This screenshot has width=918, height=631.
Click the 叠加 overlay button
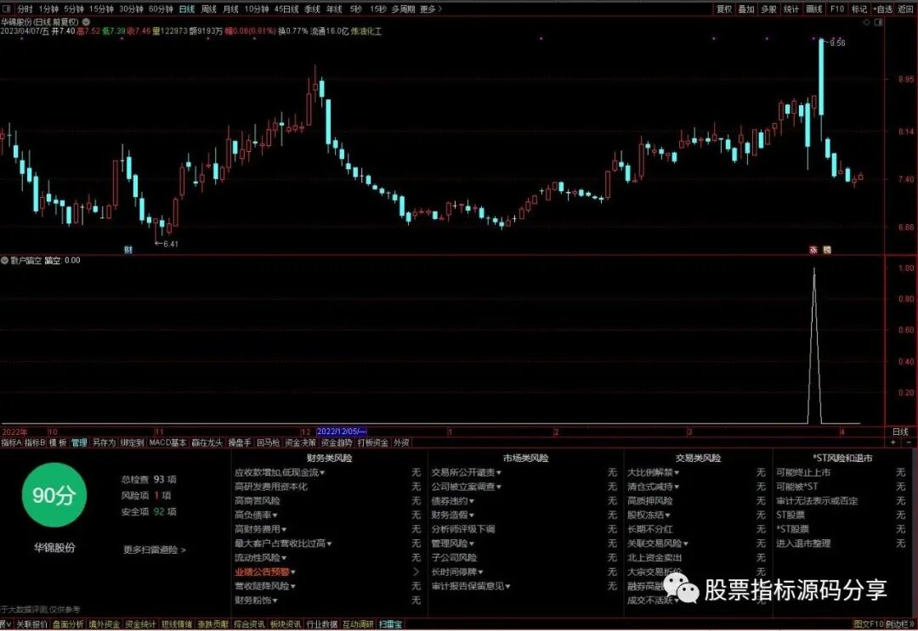click(x=746, y=8)
